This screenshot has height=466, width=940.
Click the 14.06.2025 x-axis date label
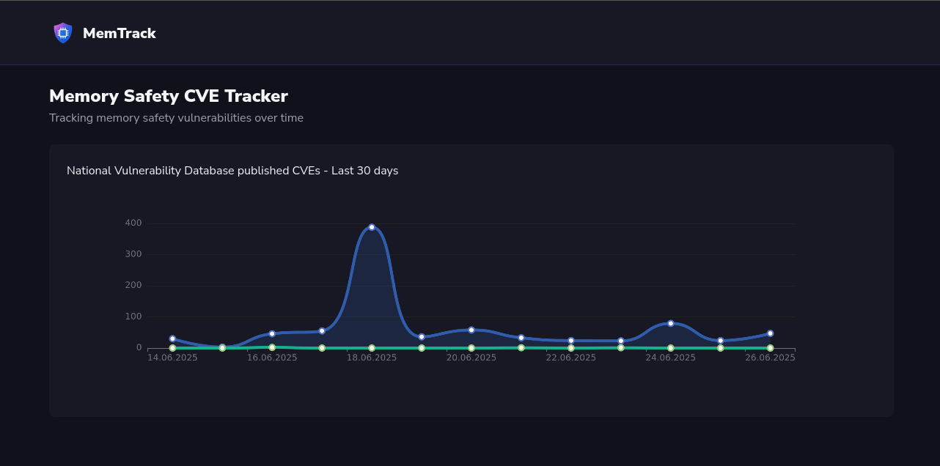pyautogui.click(x=172, y=358)
